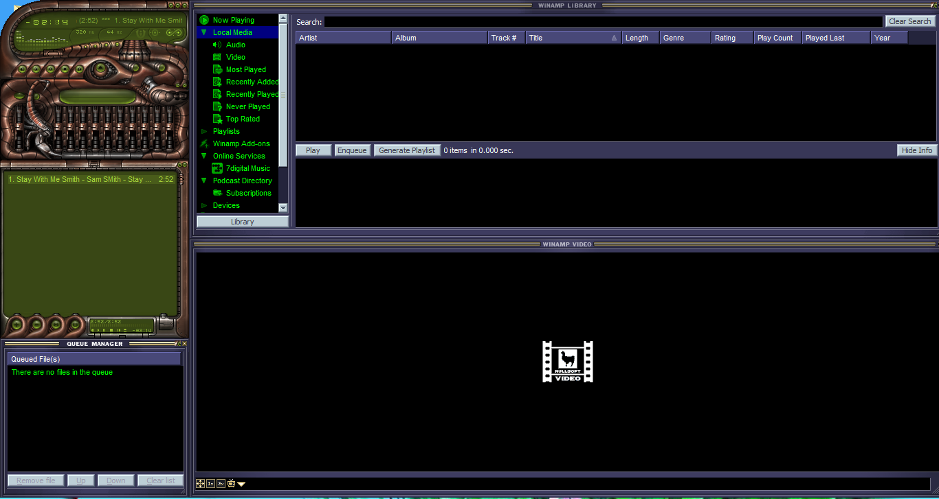Click the scrolling song title ticker
Viewport: 939px width, 499px height.
(129, 21)
